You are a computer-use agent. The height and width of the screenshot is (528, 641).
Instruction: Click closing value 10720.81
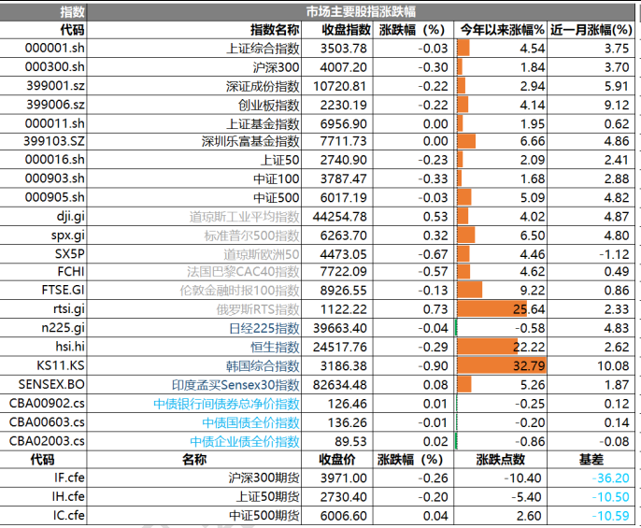[x=336, y=86]
